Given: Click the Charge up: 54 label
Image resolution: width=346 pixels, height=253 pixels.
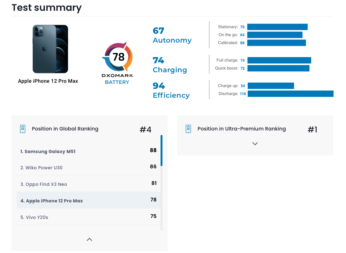Looking at the screenshot, I should (231, 86).
